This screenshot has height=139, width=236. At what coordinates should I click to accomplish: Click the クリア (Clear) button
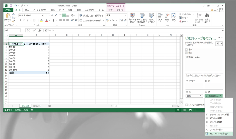coord(183,21)
